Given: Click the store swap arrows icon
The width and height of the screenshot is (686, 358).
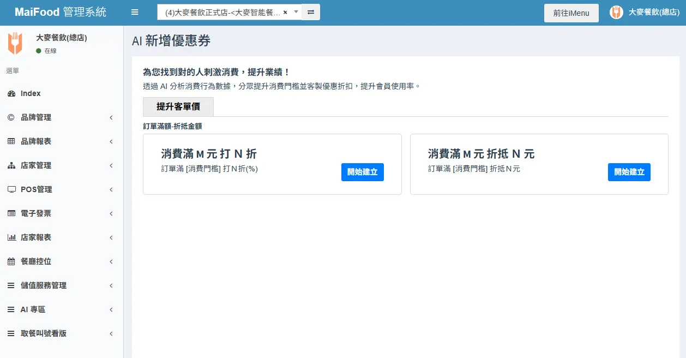Looking at the screenshot, I should (311, 12).
